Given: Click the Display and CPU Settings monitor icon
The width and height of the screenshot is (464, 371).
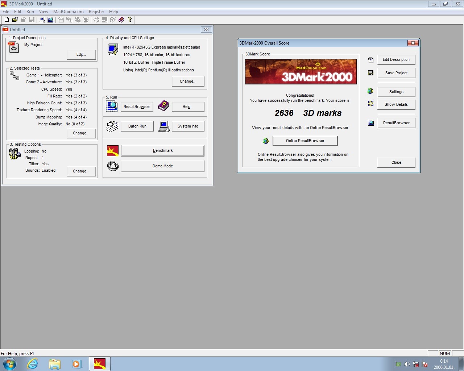Looking at the screenshot, I should (x=113, y=49).
